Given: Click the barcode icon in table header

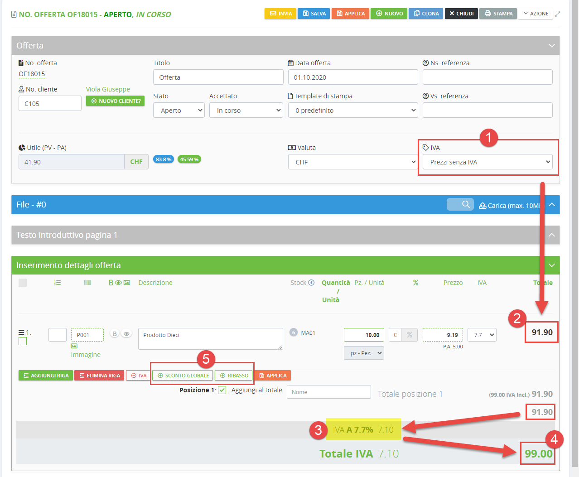Looking at the screenshot, I should coord(87,283).
